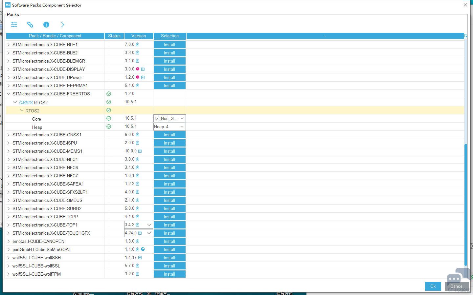
Task: Collapse the CMSIS RTOS2 bundle node
Action: [x=15, y=102]
